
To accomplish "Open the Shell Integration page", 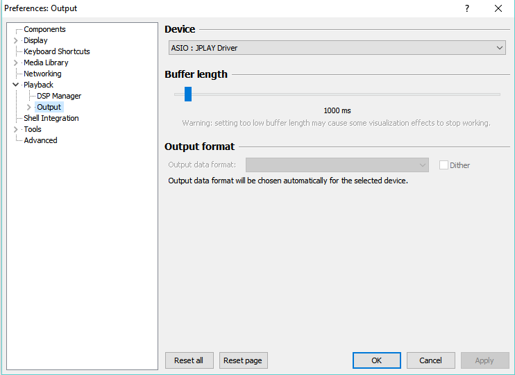I will tap(51, 118).
